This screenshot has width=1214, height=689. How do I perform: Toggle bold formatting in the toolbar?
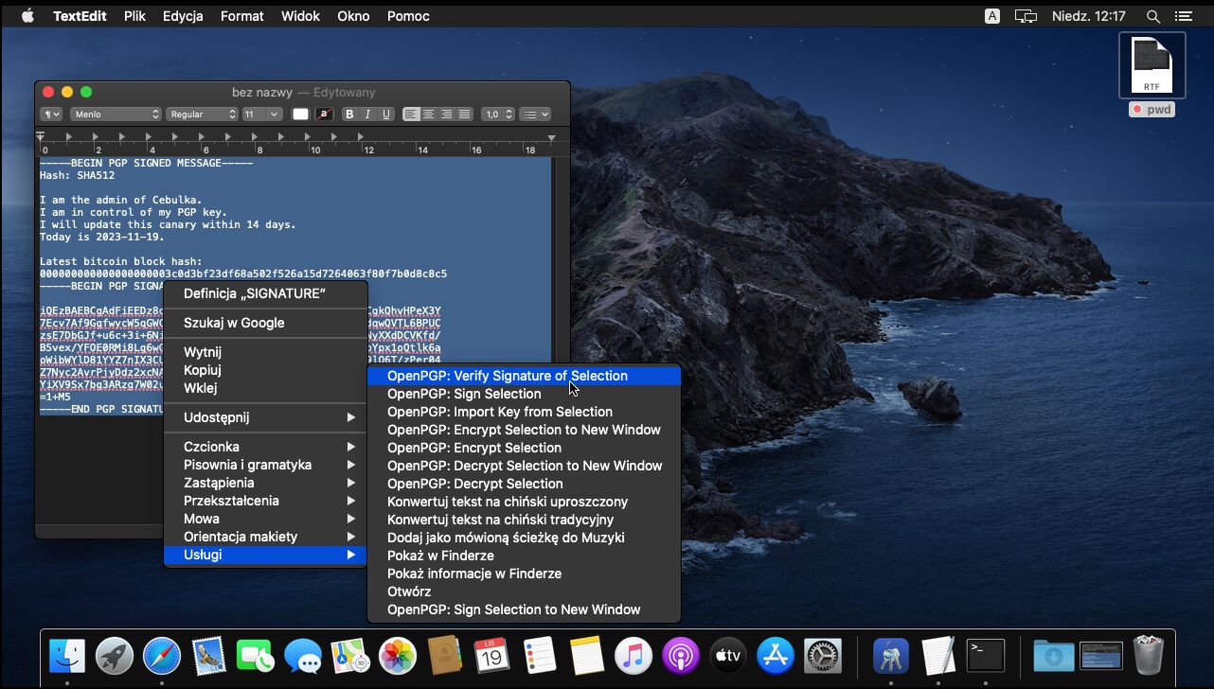349,115
